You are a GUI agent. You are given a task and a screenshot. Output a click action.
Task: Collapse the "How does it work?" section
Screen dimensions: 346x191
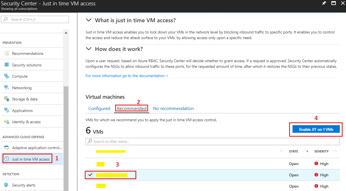[x=89, y=49]
